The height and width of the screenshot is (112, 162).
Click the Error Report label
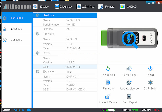click(x=130, y=102)
